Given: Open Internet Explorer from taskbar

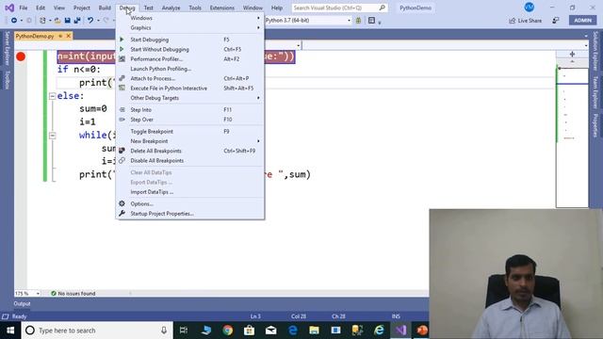Looking at the screenshot, I should click(379, 331).
